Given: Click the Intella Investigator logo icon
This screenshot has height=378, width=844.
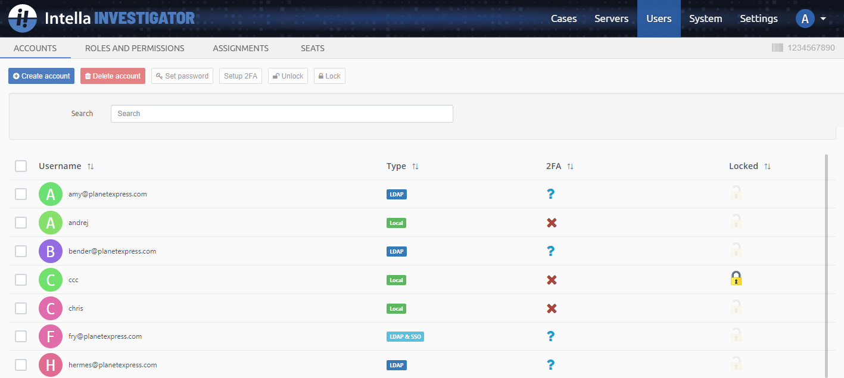Looking at the screenshot, I should (x=22, y=18).
